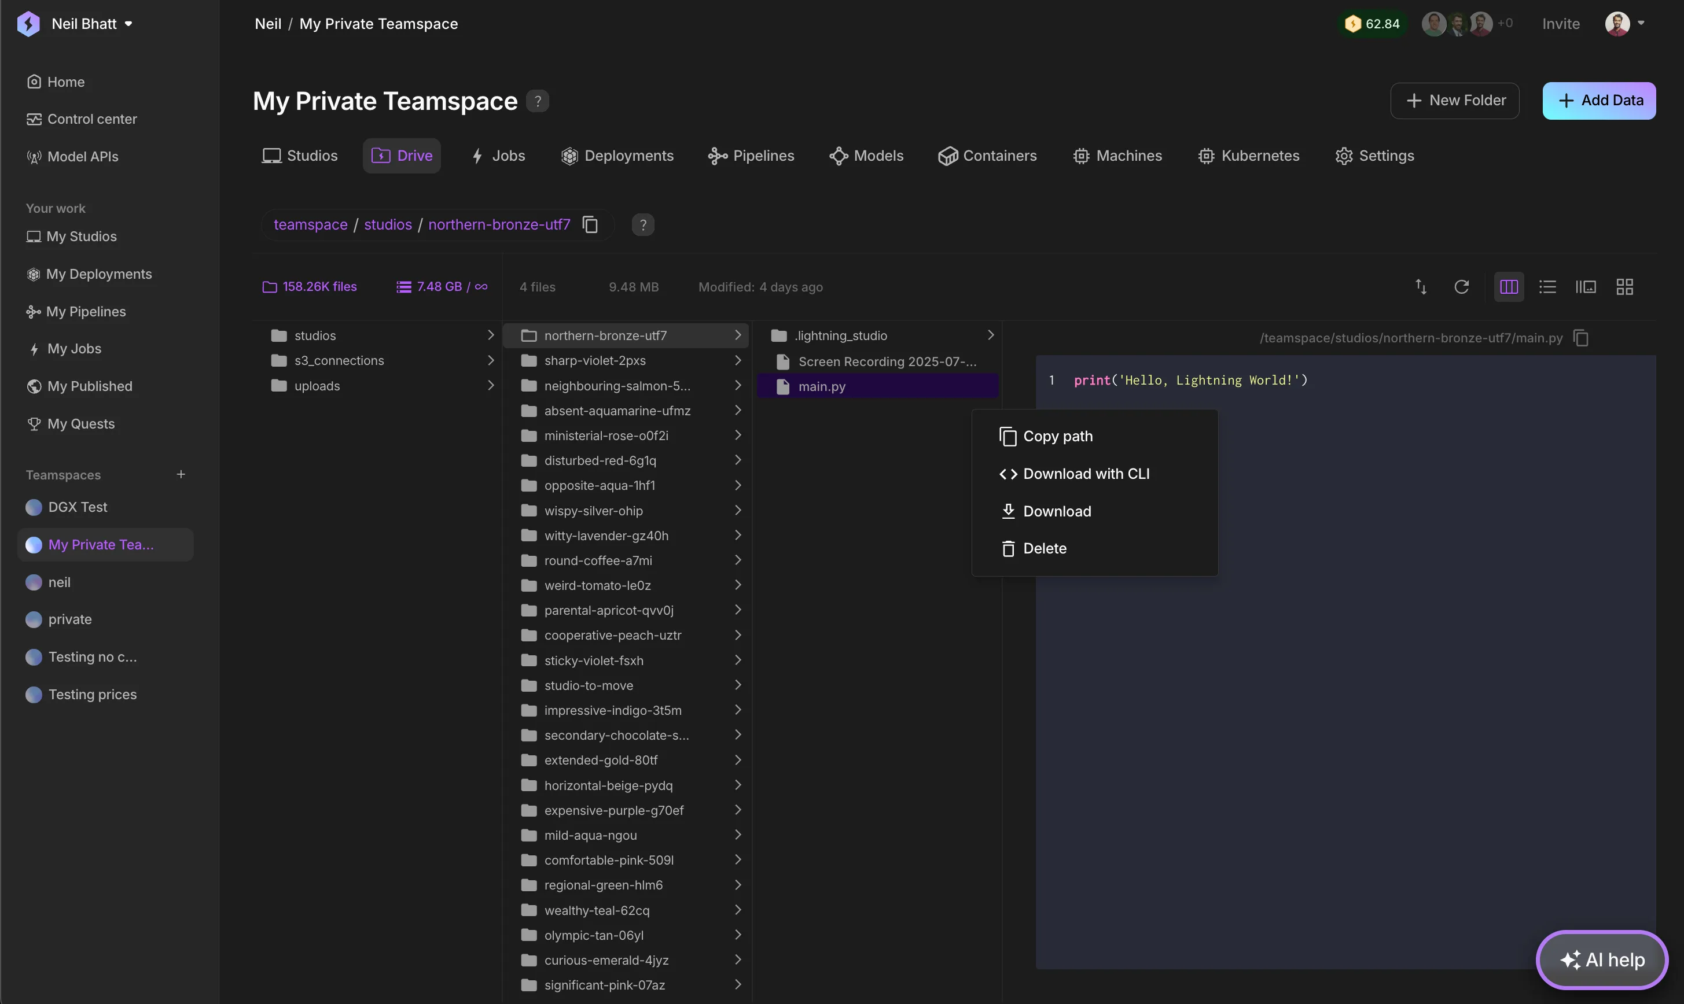Click the Add Data button
Image resolution: width=1684 pixels, height=1004 pixels.
click(1599, 101)
